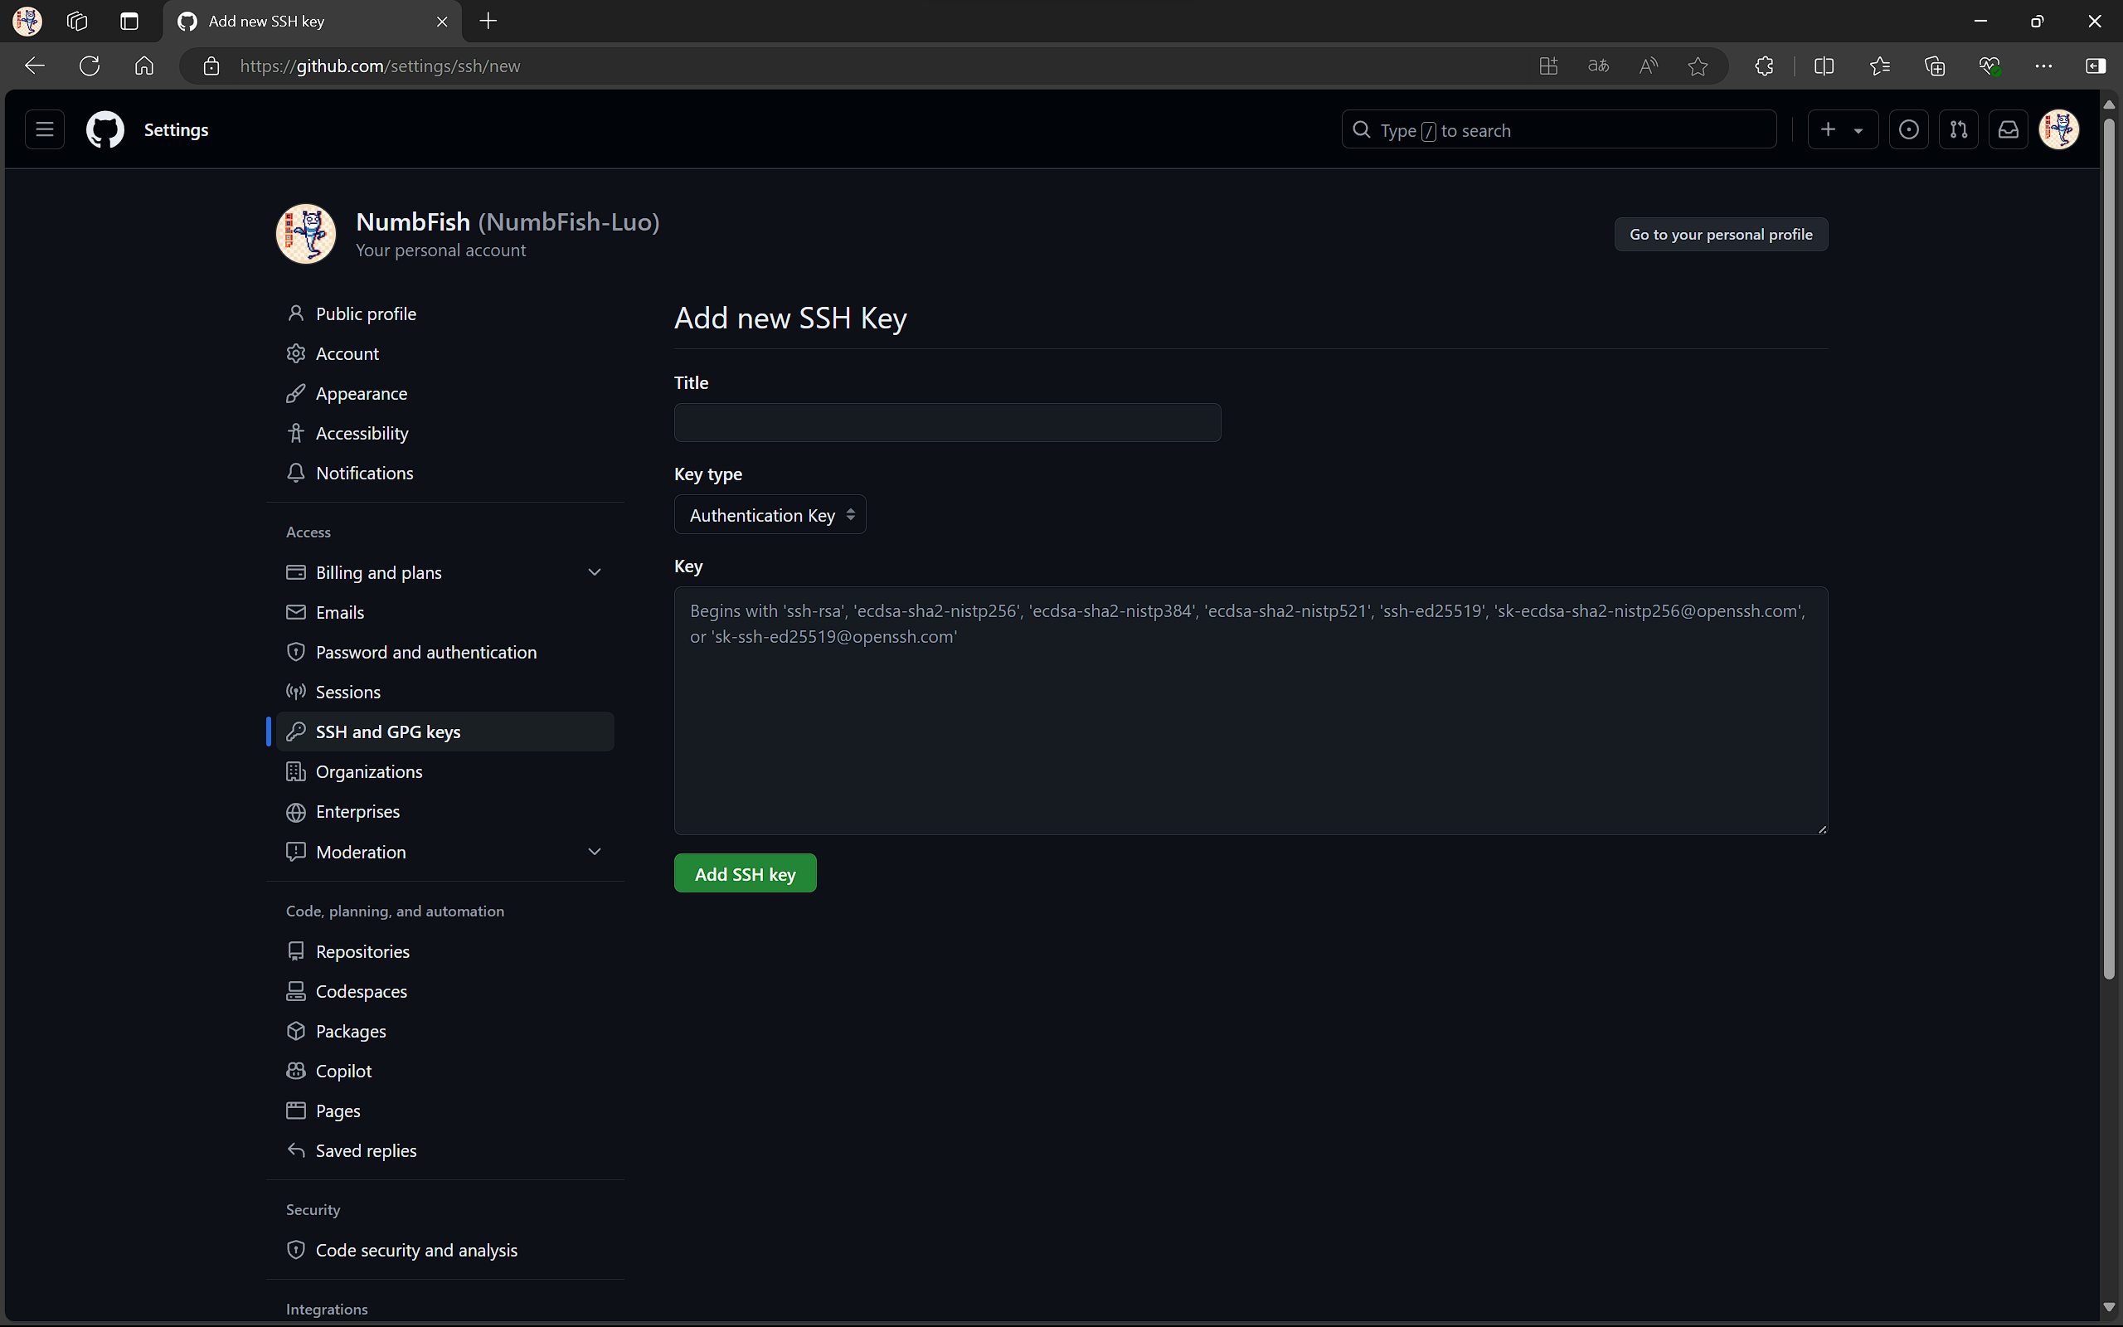Image resolution: width=2123 pixels, height=1327 pixels.
Task: Click the GitHub Octocat logo
Action: (x=105, y=130)
